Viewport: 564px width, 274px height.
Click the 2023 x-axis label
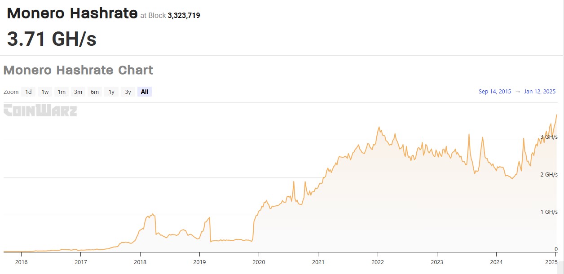tap(437, 262)
